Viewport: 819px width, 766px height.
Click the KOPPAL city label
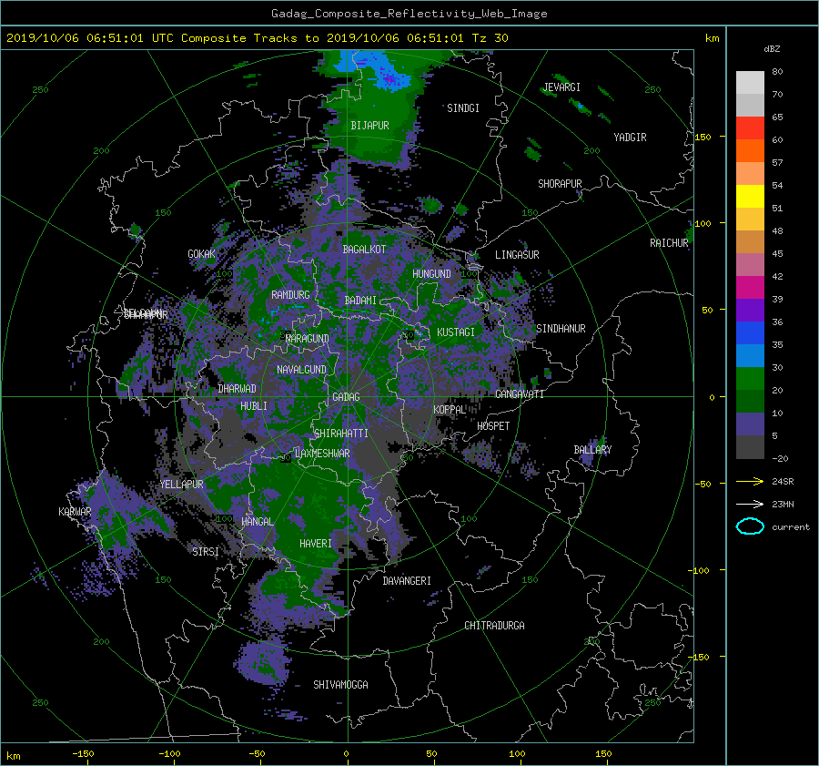[x=450, y=409]
